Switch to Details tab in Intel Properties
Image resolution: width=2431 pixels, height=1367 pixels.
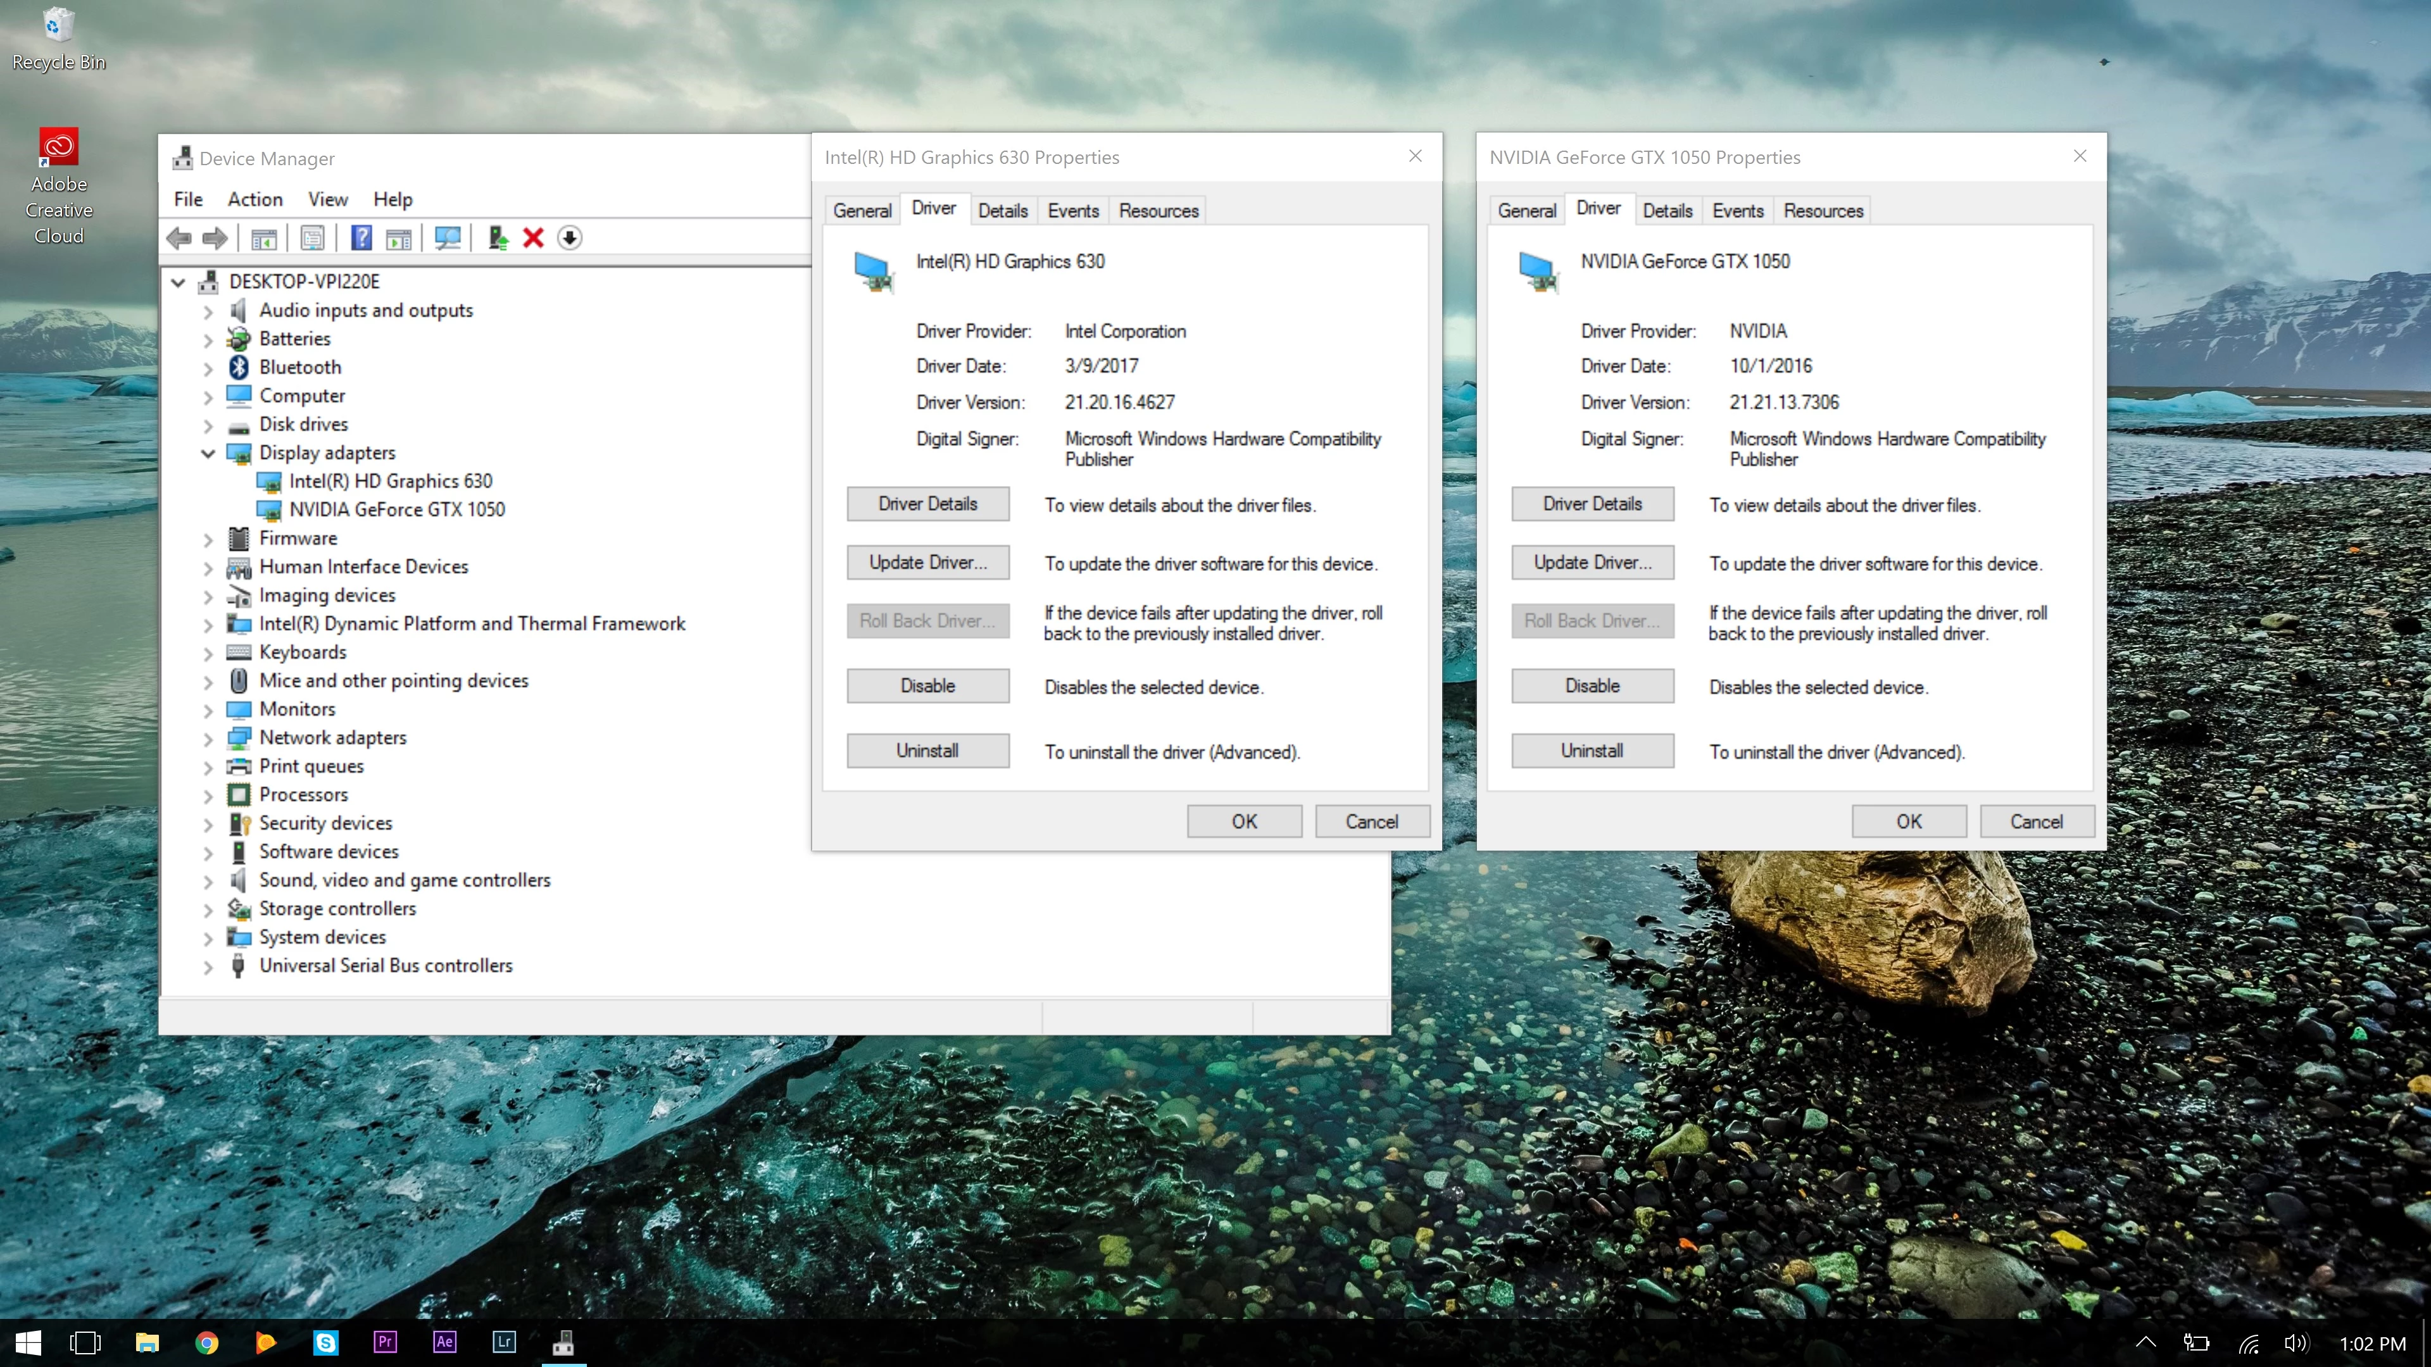(x=1002, y=210)
